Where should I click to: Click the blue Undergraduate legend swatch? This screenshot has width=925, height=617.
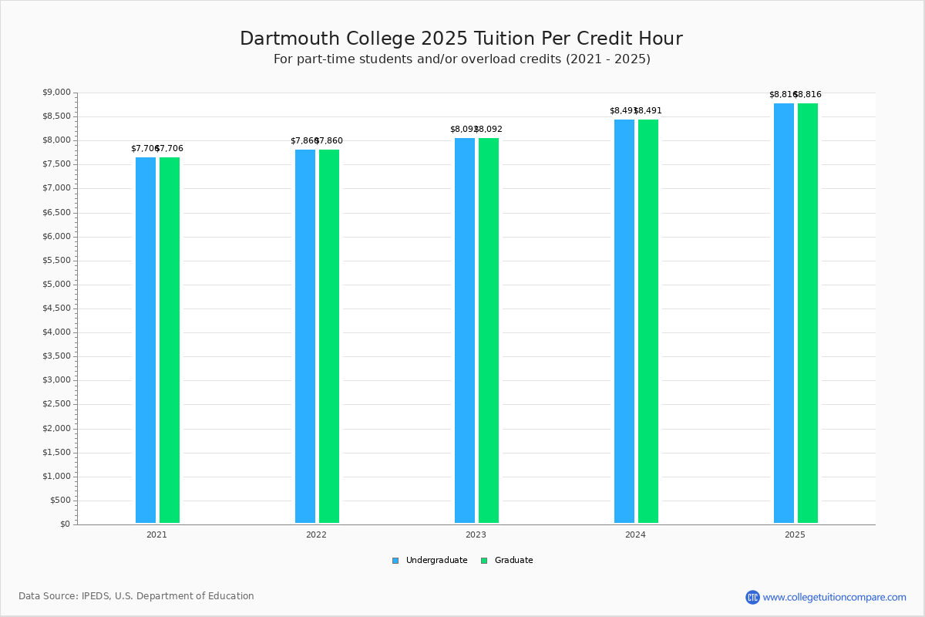[x=395, y=561]
